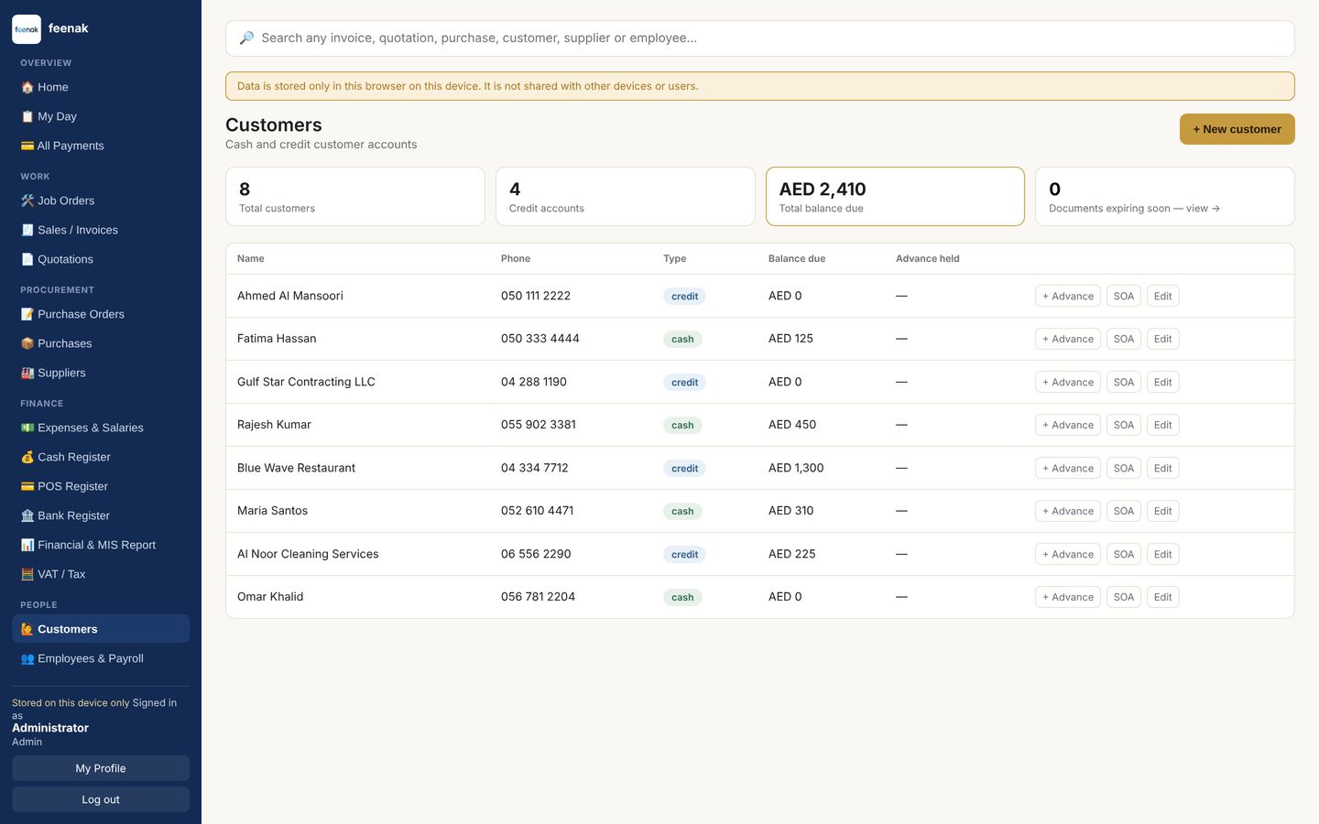
Task: Click the search magnifier icon
Action: [246, 38]
